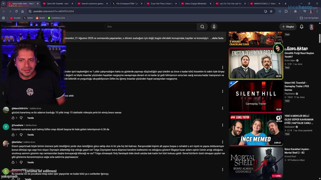
Task: Open the Mortal Shell II video thumbnail
Action: pyautogui.click(x=256, y=163)
